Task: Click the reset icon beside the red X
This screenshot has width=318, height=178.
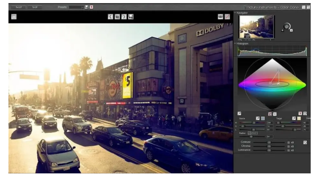Action: [x=305, y=113]
